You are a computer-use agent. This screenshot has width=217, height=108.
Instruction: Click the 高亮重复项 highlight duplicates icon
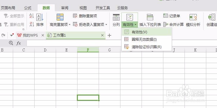pyautogui.click(x=60, y=17)
